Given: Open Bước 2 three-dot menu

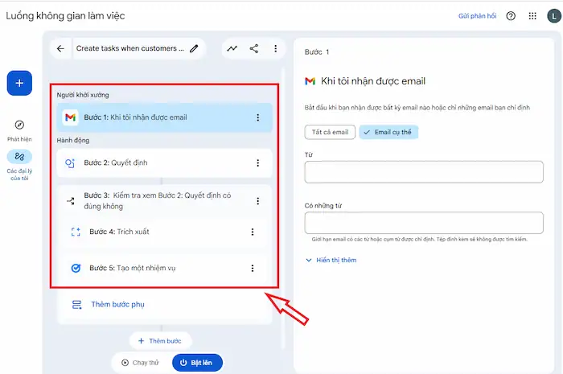Looking at the screenshot, I should coord(258,163).
